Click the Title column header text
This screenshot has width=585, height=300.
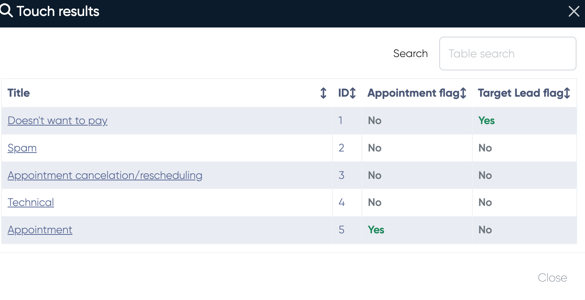(x=19, y=93)
